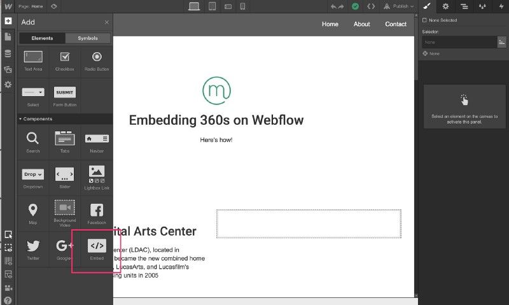Screen dimensions: 509x305
Task: Add an Embed code component
Action: click(x=97, y=250)
